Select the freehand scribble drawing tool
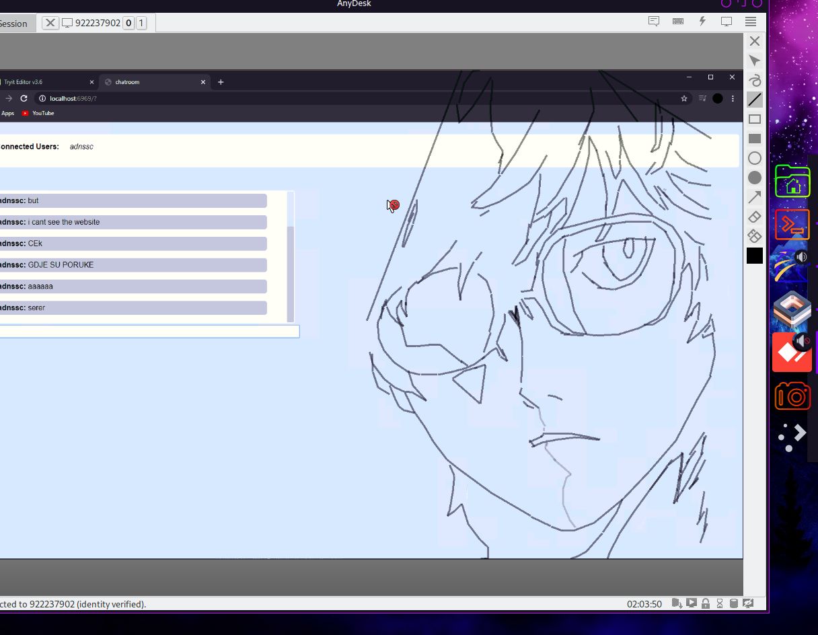The image size is (818, 635). coord(755,80)
